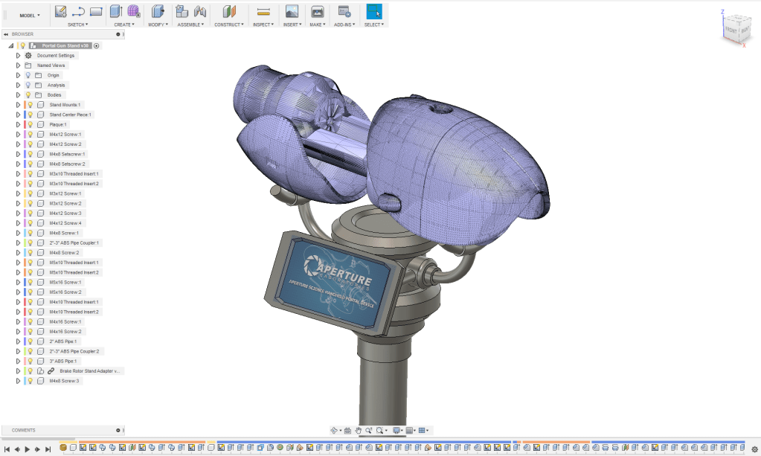
Task: Click the Measure icon under Inspect
Action: [x=263, y=12]
